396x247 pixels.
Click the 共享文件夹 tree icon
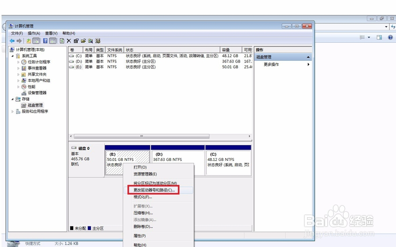(24, 74)
